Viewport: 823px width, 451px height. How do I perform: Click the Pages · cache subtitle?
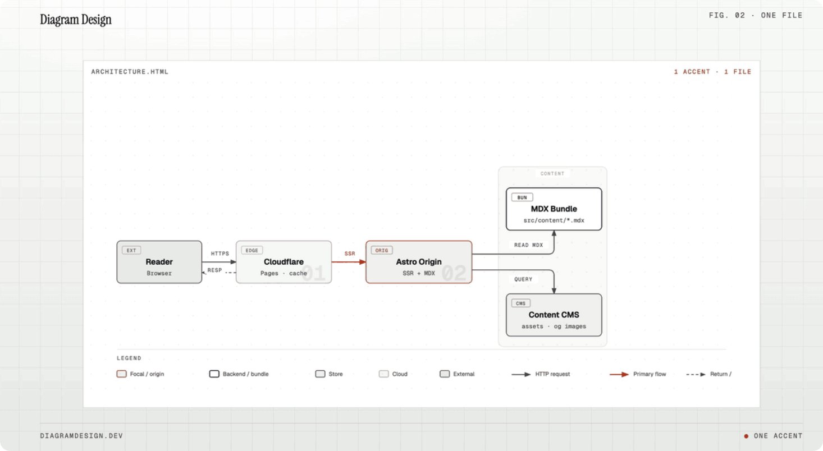tap(284, 274)
